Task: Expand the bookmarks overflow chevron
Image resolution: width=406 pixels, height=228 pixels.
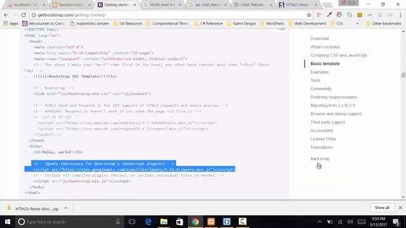Action: pos(357,23)
